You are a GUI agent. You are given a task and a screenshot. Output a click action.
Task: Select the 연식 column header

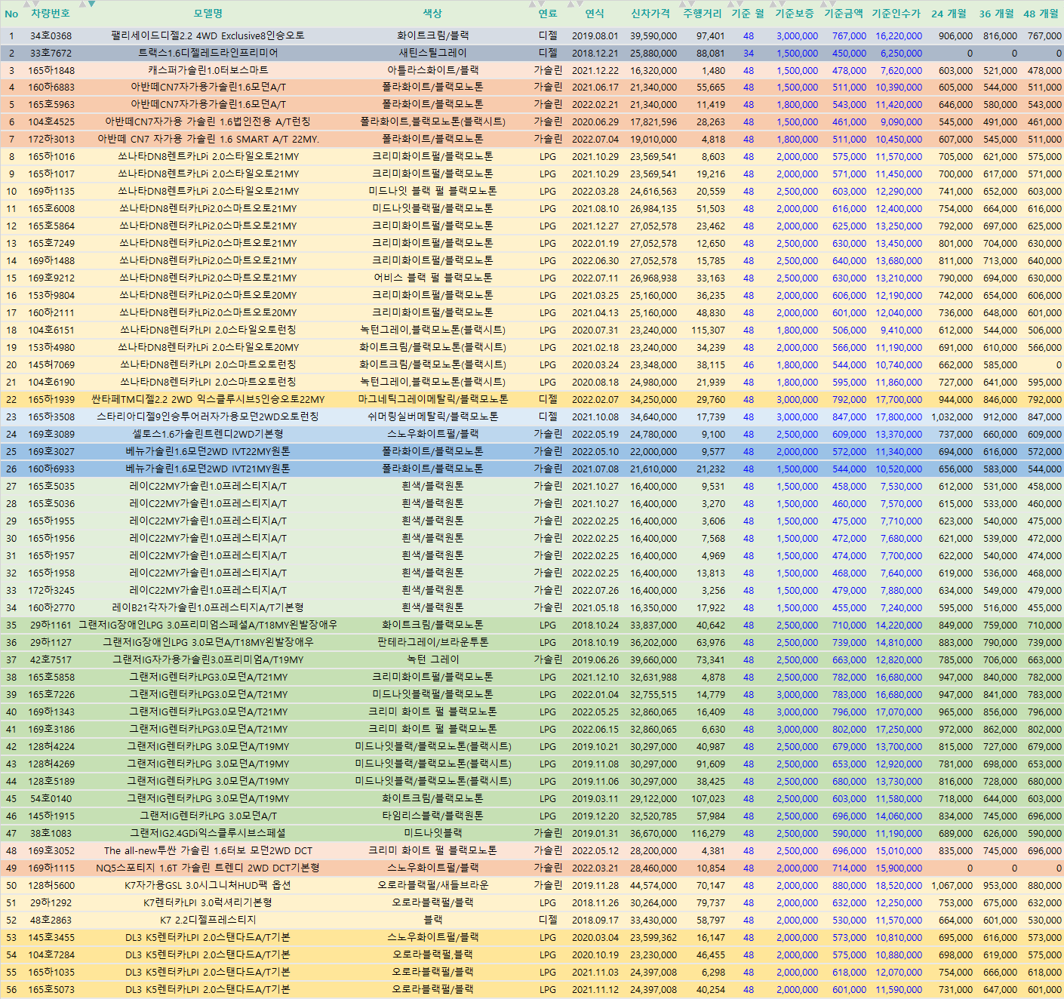(x=595, y=14)
